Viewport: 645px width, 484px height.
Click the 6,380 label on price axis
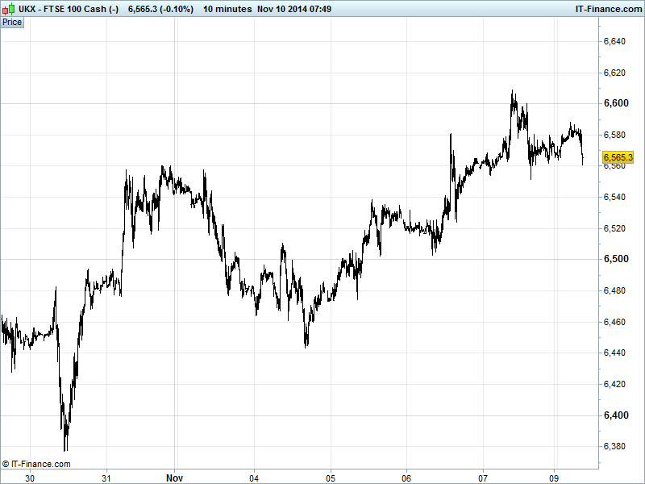coord(616,446)
